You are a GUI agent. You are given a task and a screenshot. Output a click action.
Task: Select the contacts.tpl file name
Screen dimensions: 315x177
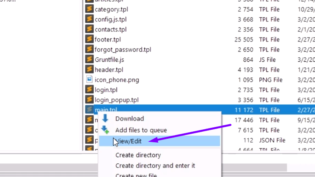(x=111, y=29)
